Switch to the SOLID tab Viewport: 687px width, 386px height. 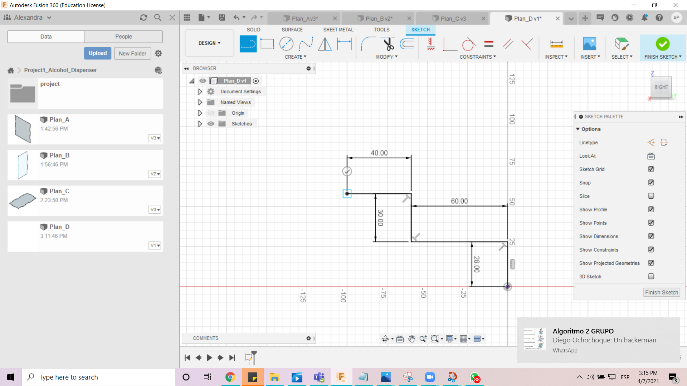253,30
